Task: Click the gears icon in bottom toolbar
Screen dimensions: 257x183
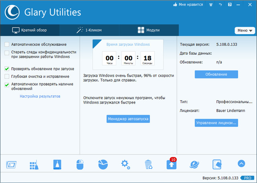Action: tap(126, 165)
